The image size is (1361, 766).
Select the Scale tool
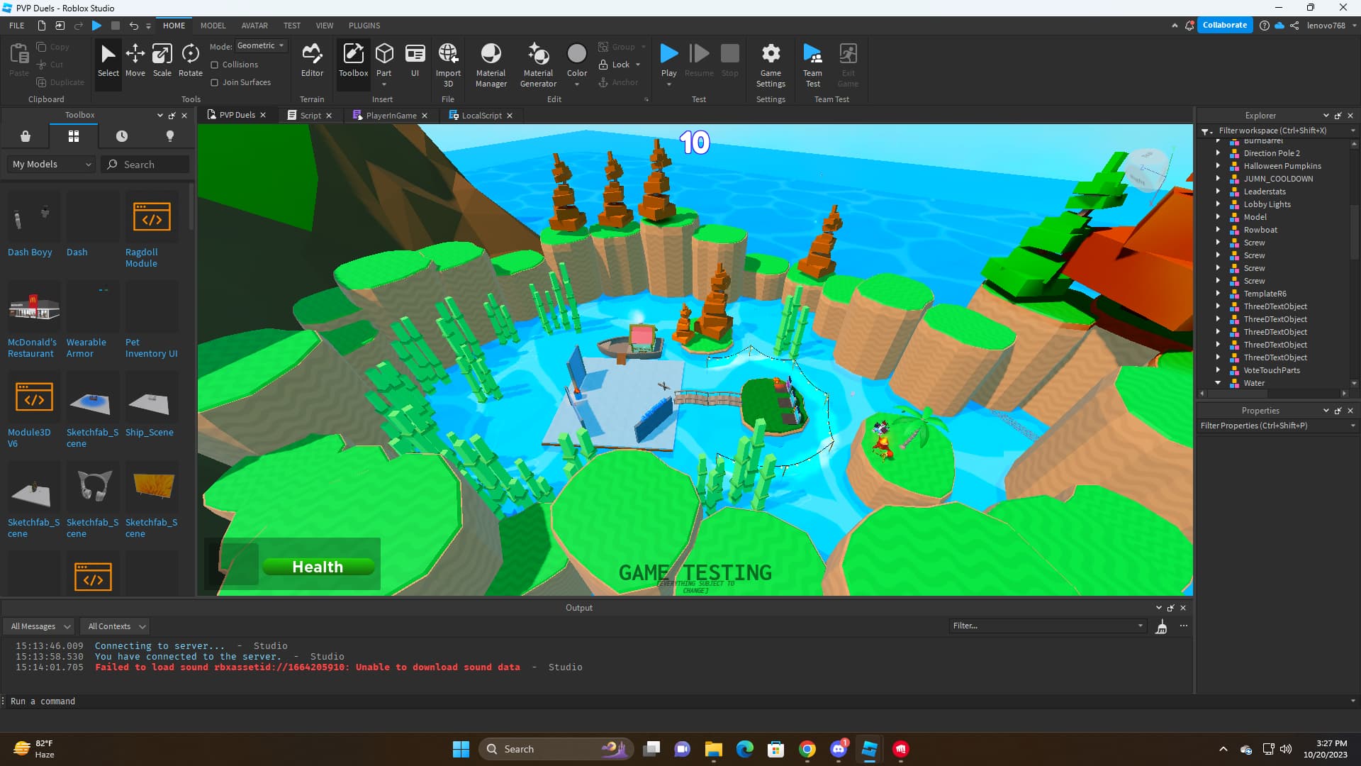pyautogui.click(x=162, y=60)
